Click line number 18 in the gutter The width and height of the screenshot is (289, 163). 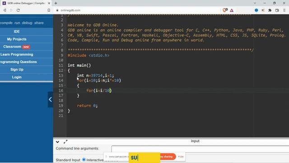(x=61, y=101)
